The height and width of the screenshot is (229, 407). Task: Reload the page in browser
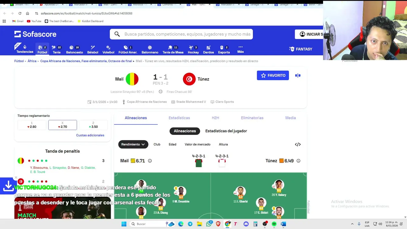[x=20, y=13]
